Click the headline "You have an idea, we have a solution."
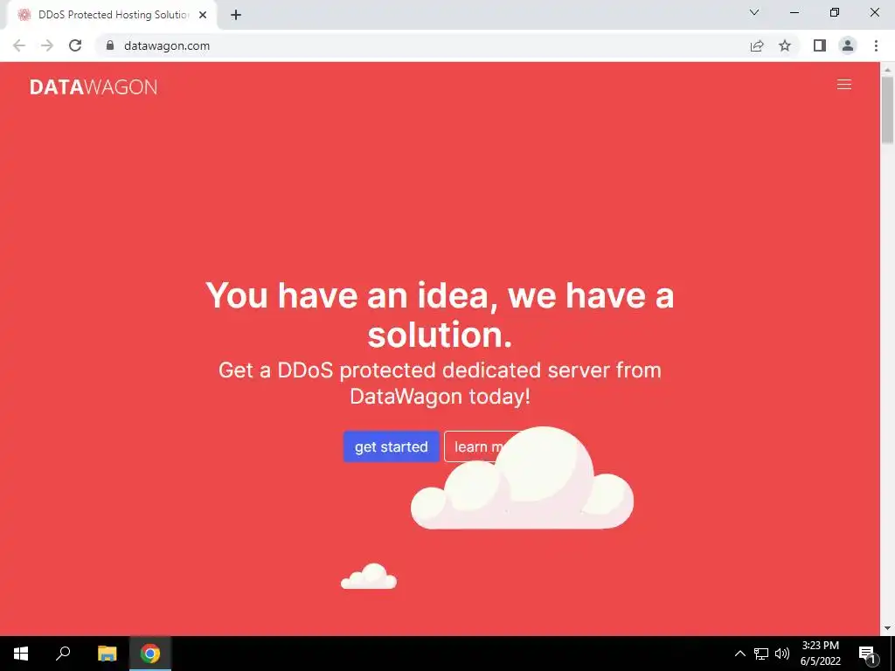The height and width of the screenshot is (671, 895). [x=440, y=315]
